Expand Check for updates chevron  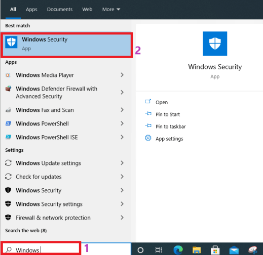click(x=122, y=177)
